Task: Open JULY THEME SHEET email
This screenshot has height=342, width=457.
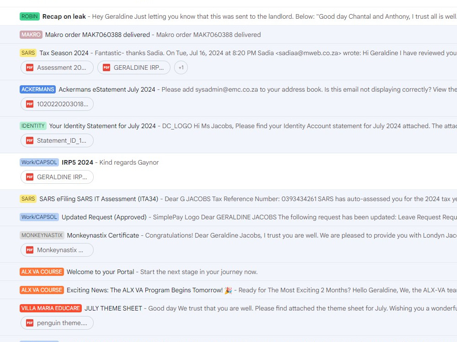Action: 113,308
